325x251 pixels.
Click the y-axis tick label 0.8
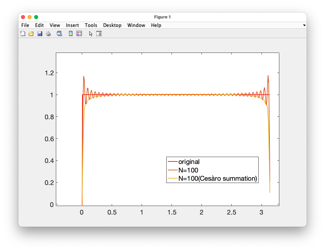point(49,117)
